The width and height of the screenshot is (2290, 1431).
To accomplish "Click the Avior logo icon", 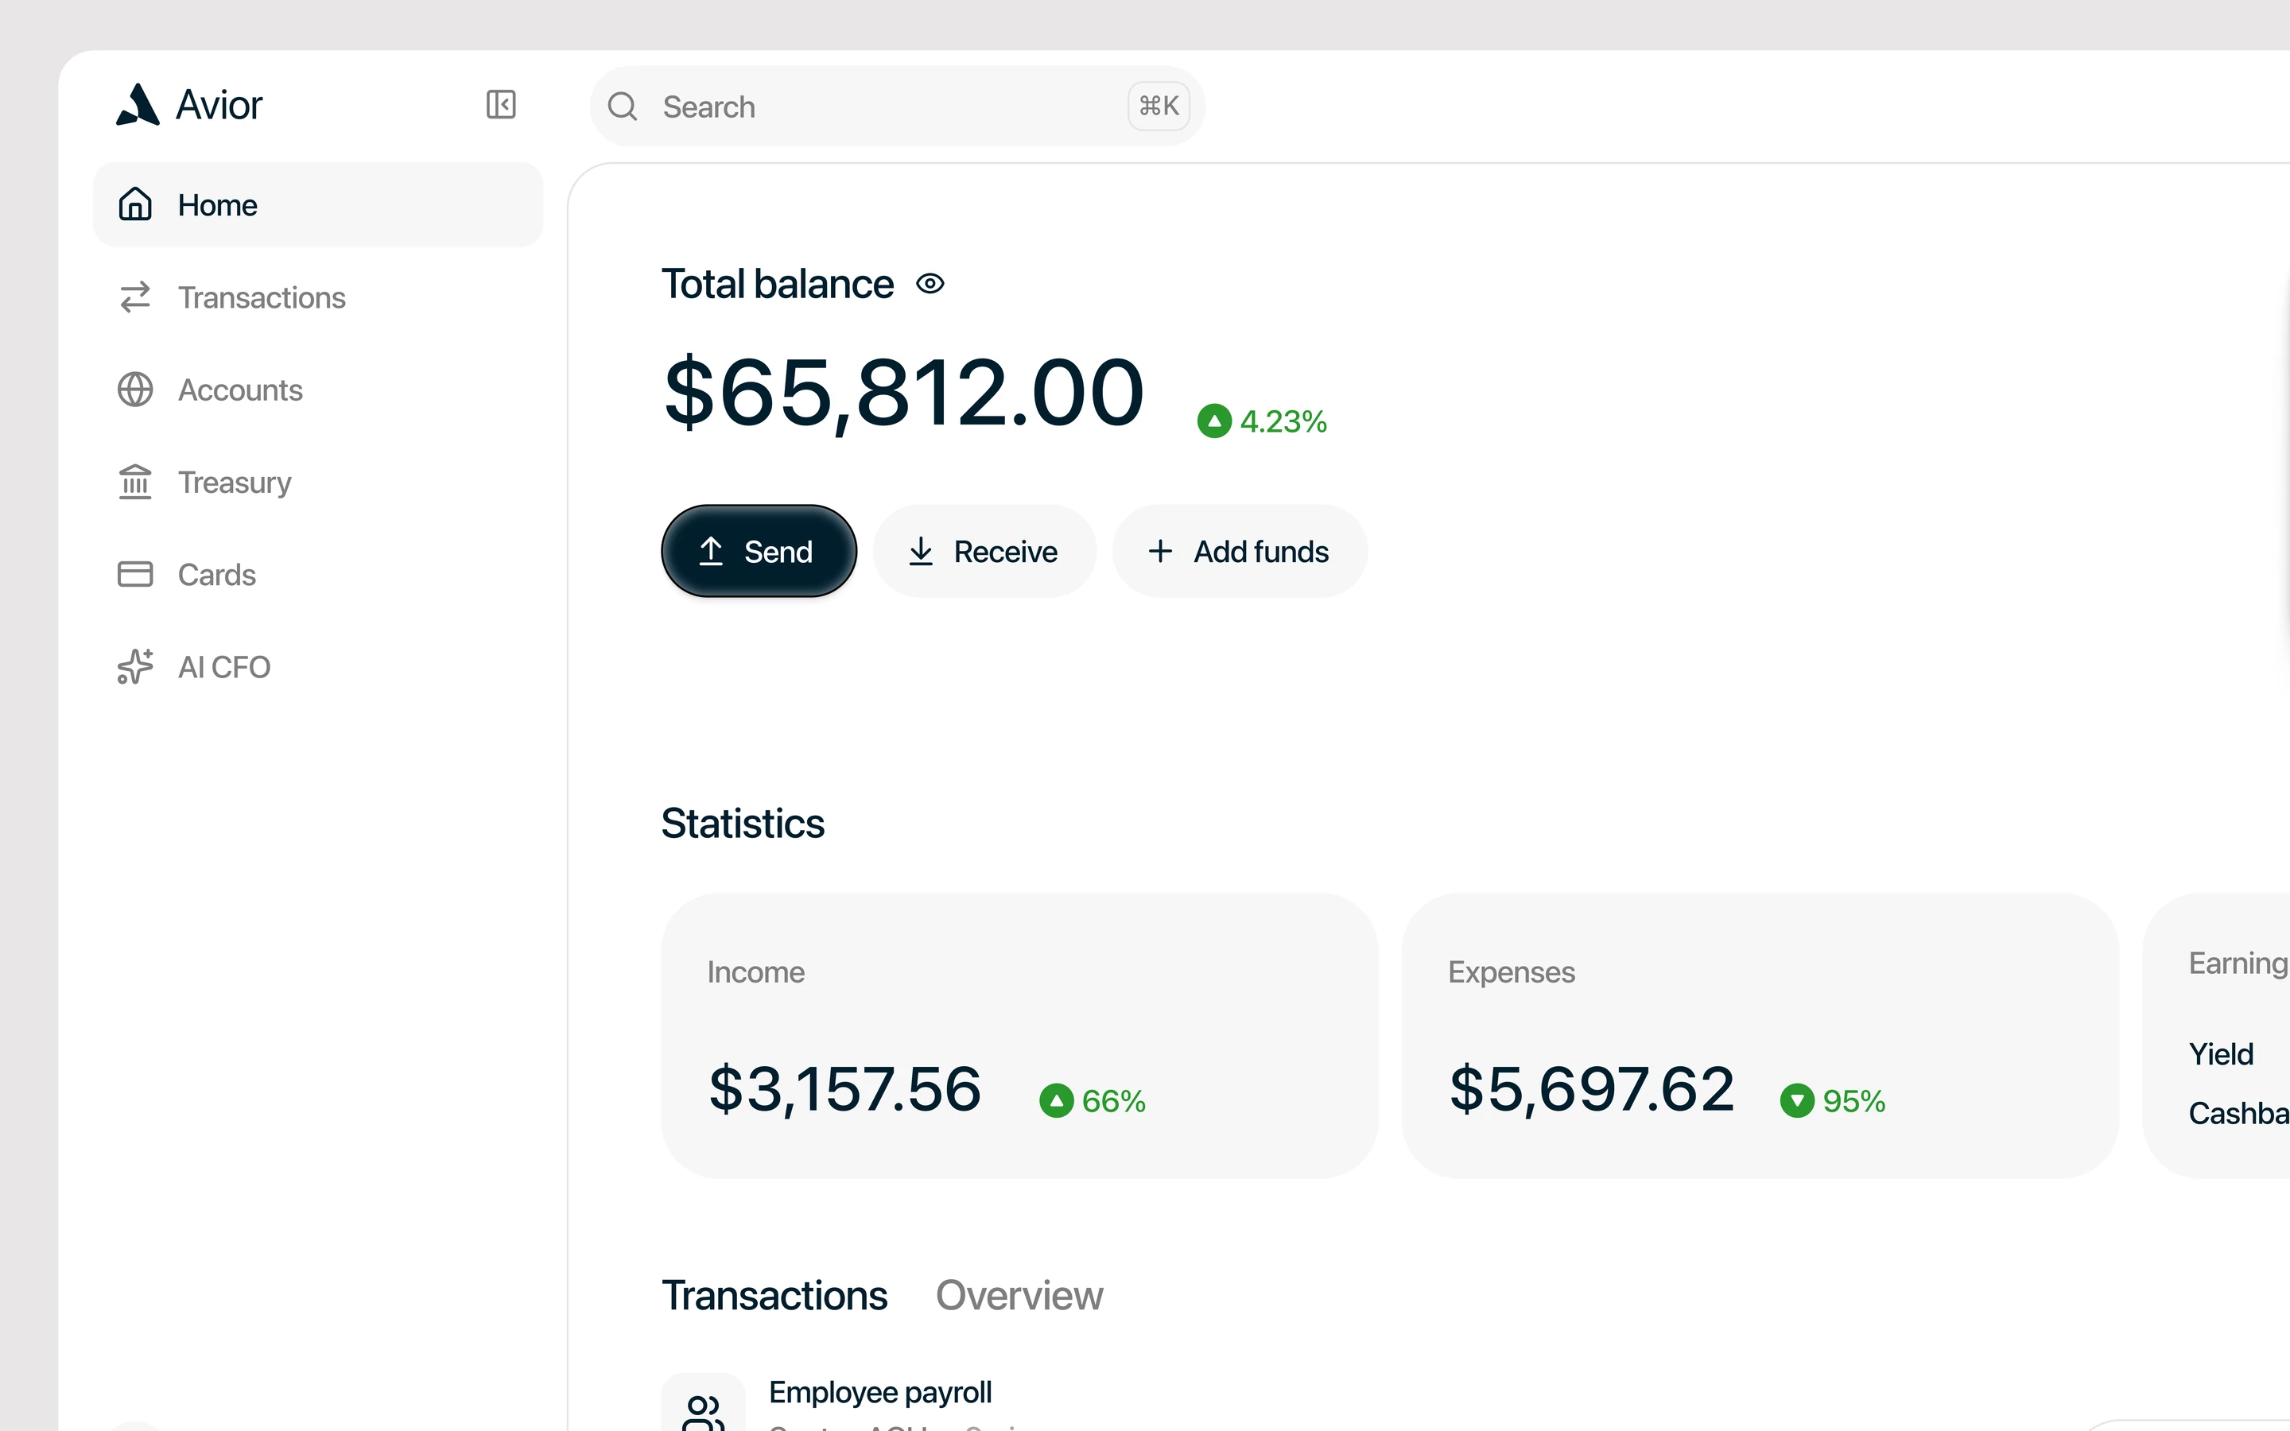I will 138,104.
